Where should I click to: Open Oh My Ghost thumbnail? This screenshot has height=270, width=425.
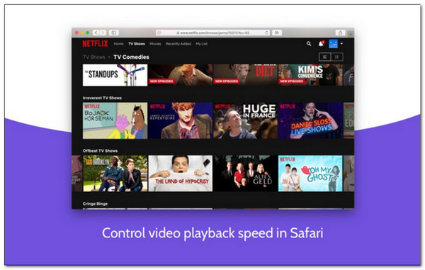click(310, 174)
